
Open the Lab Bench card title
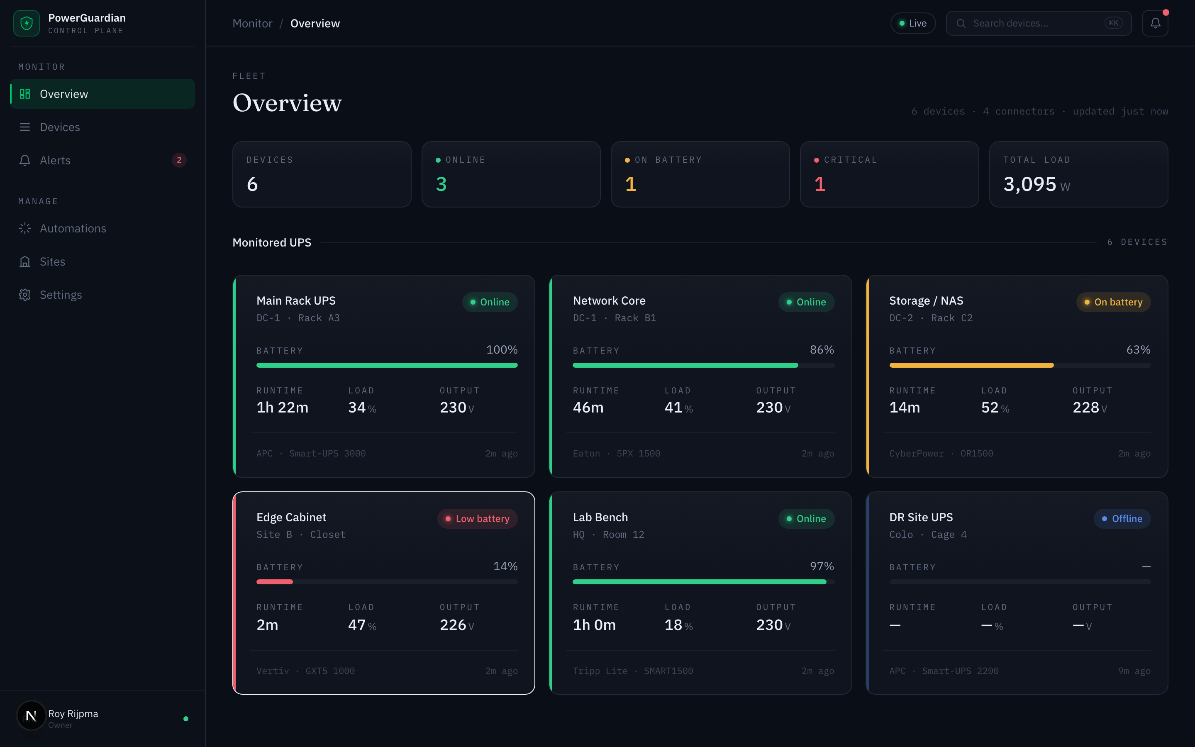[600, 517]
